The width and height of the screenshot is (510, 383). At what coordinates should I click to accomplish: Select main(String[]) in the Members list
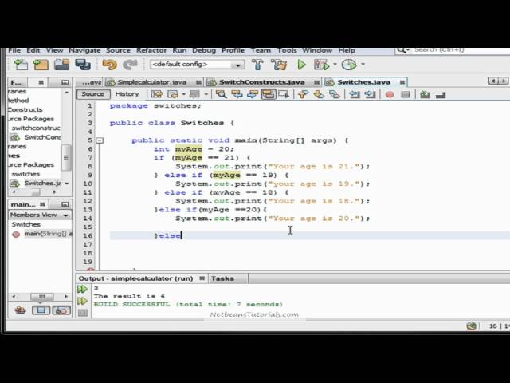48,234
